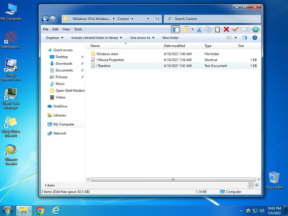The width and height of the screenshot is (288, 216).
Task: Sort by the Type column header
Action: coord(220,46)
